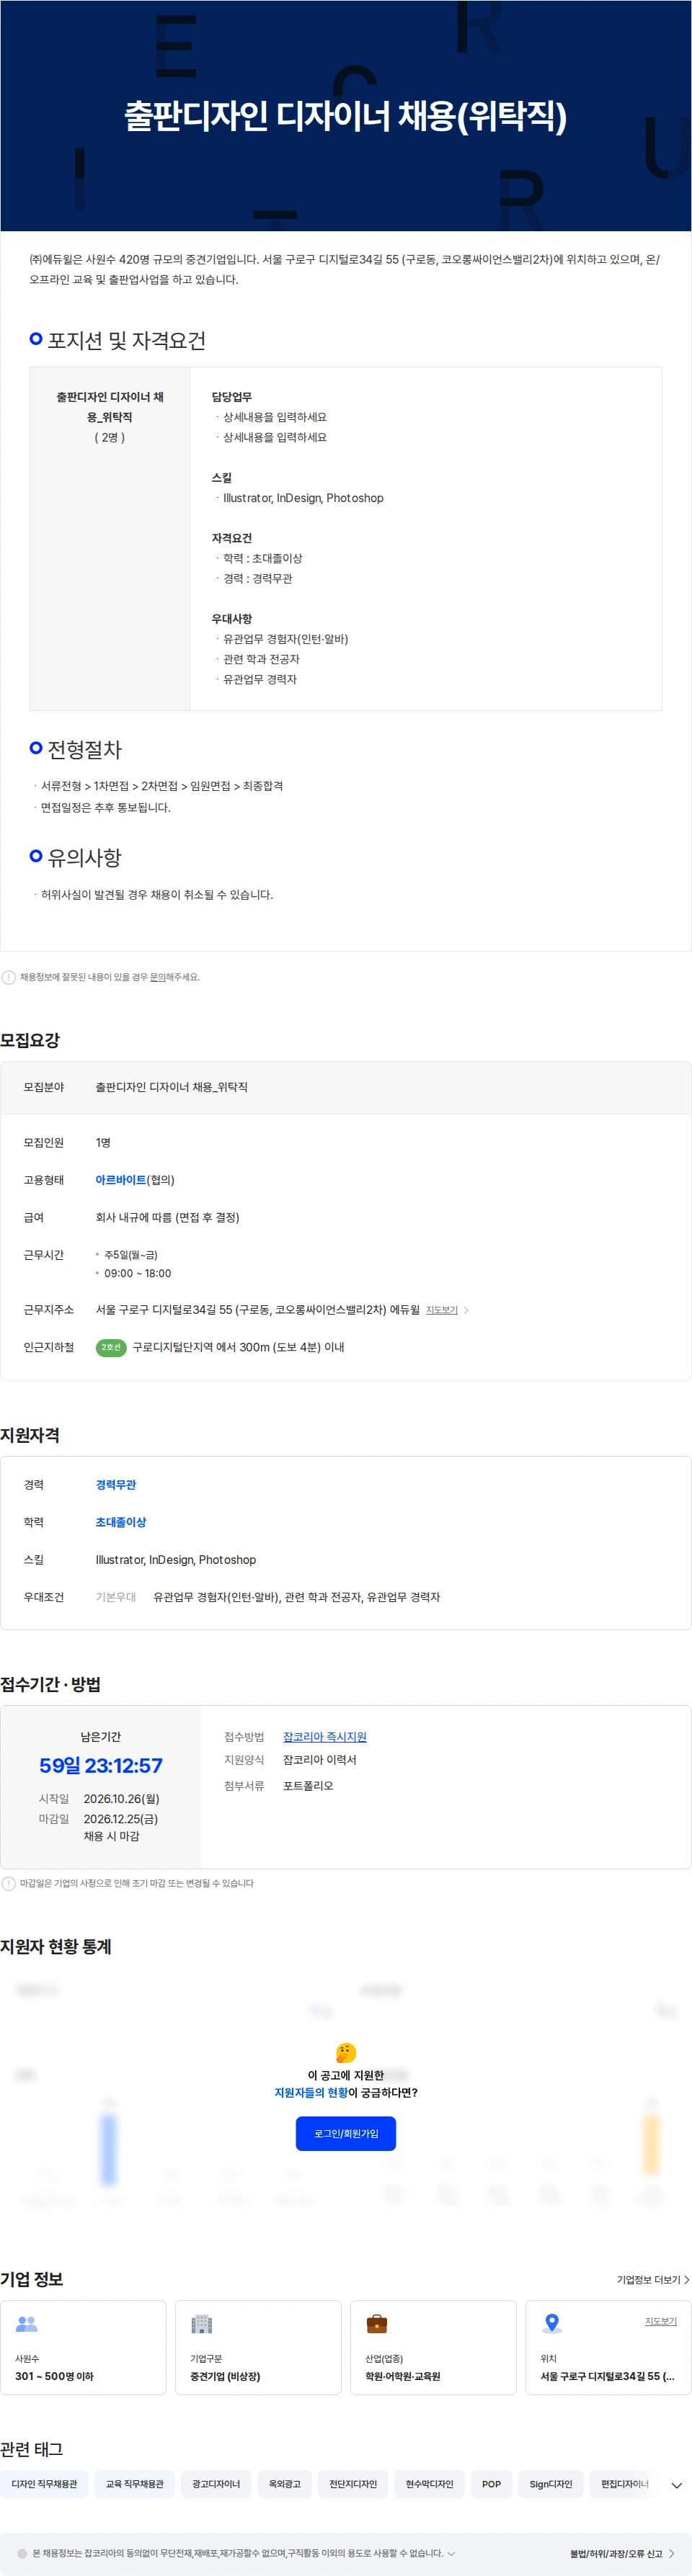The image size is (692, 2576).
Task: Click the 로그인/회원가입 button
Action: 346,2133
